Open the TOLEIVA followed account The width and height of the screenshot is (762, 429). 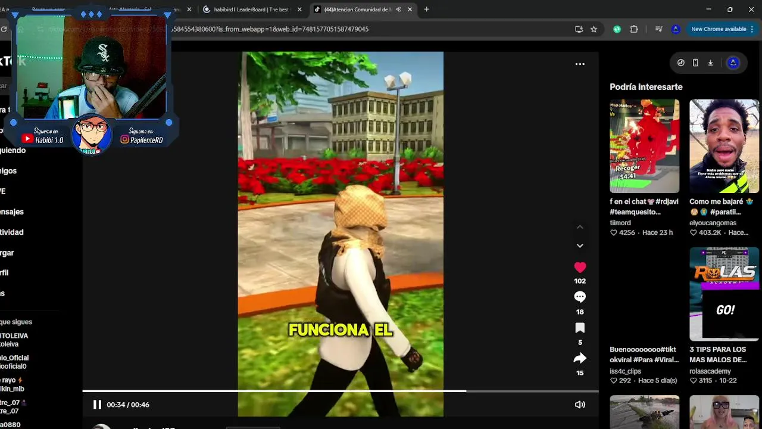(x=14, y=340)
